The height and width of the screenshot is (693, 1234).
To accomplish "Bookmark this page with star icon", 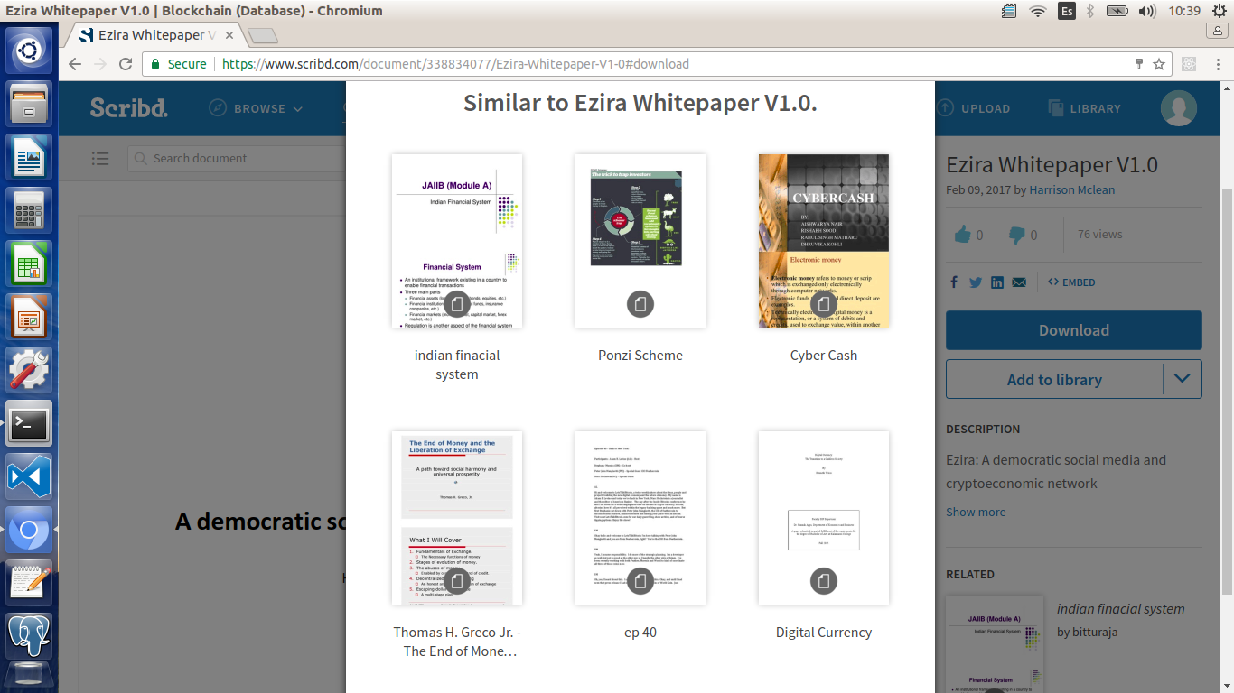I will (x=1159, y=64).
